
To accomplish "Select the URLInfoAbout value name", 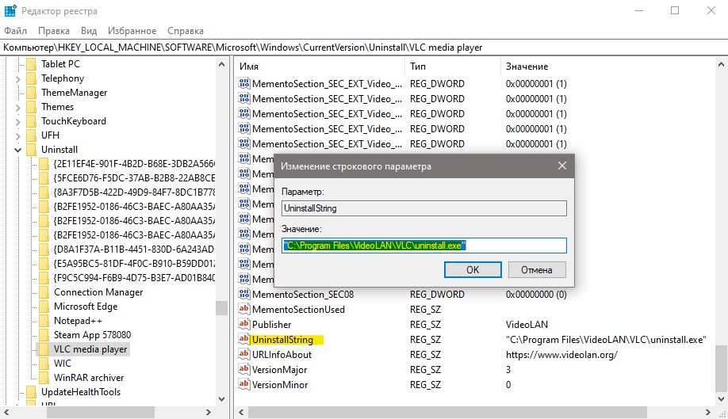I will [x=282, y=355].
